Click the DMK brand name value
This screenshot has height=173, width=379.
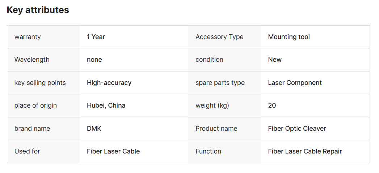pyautogui.click(x=94, y=129)
